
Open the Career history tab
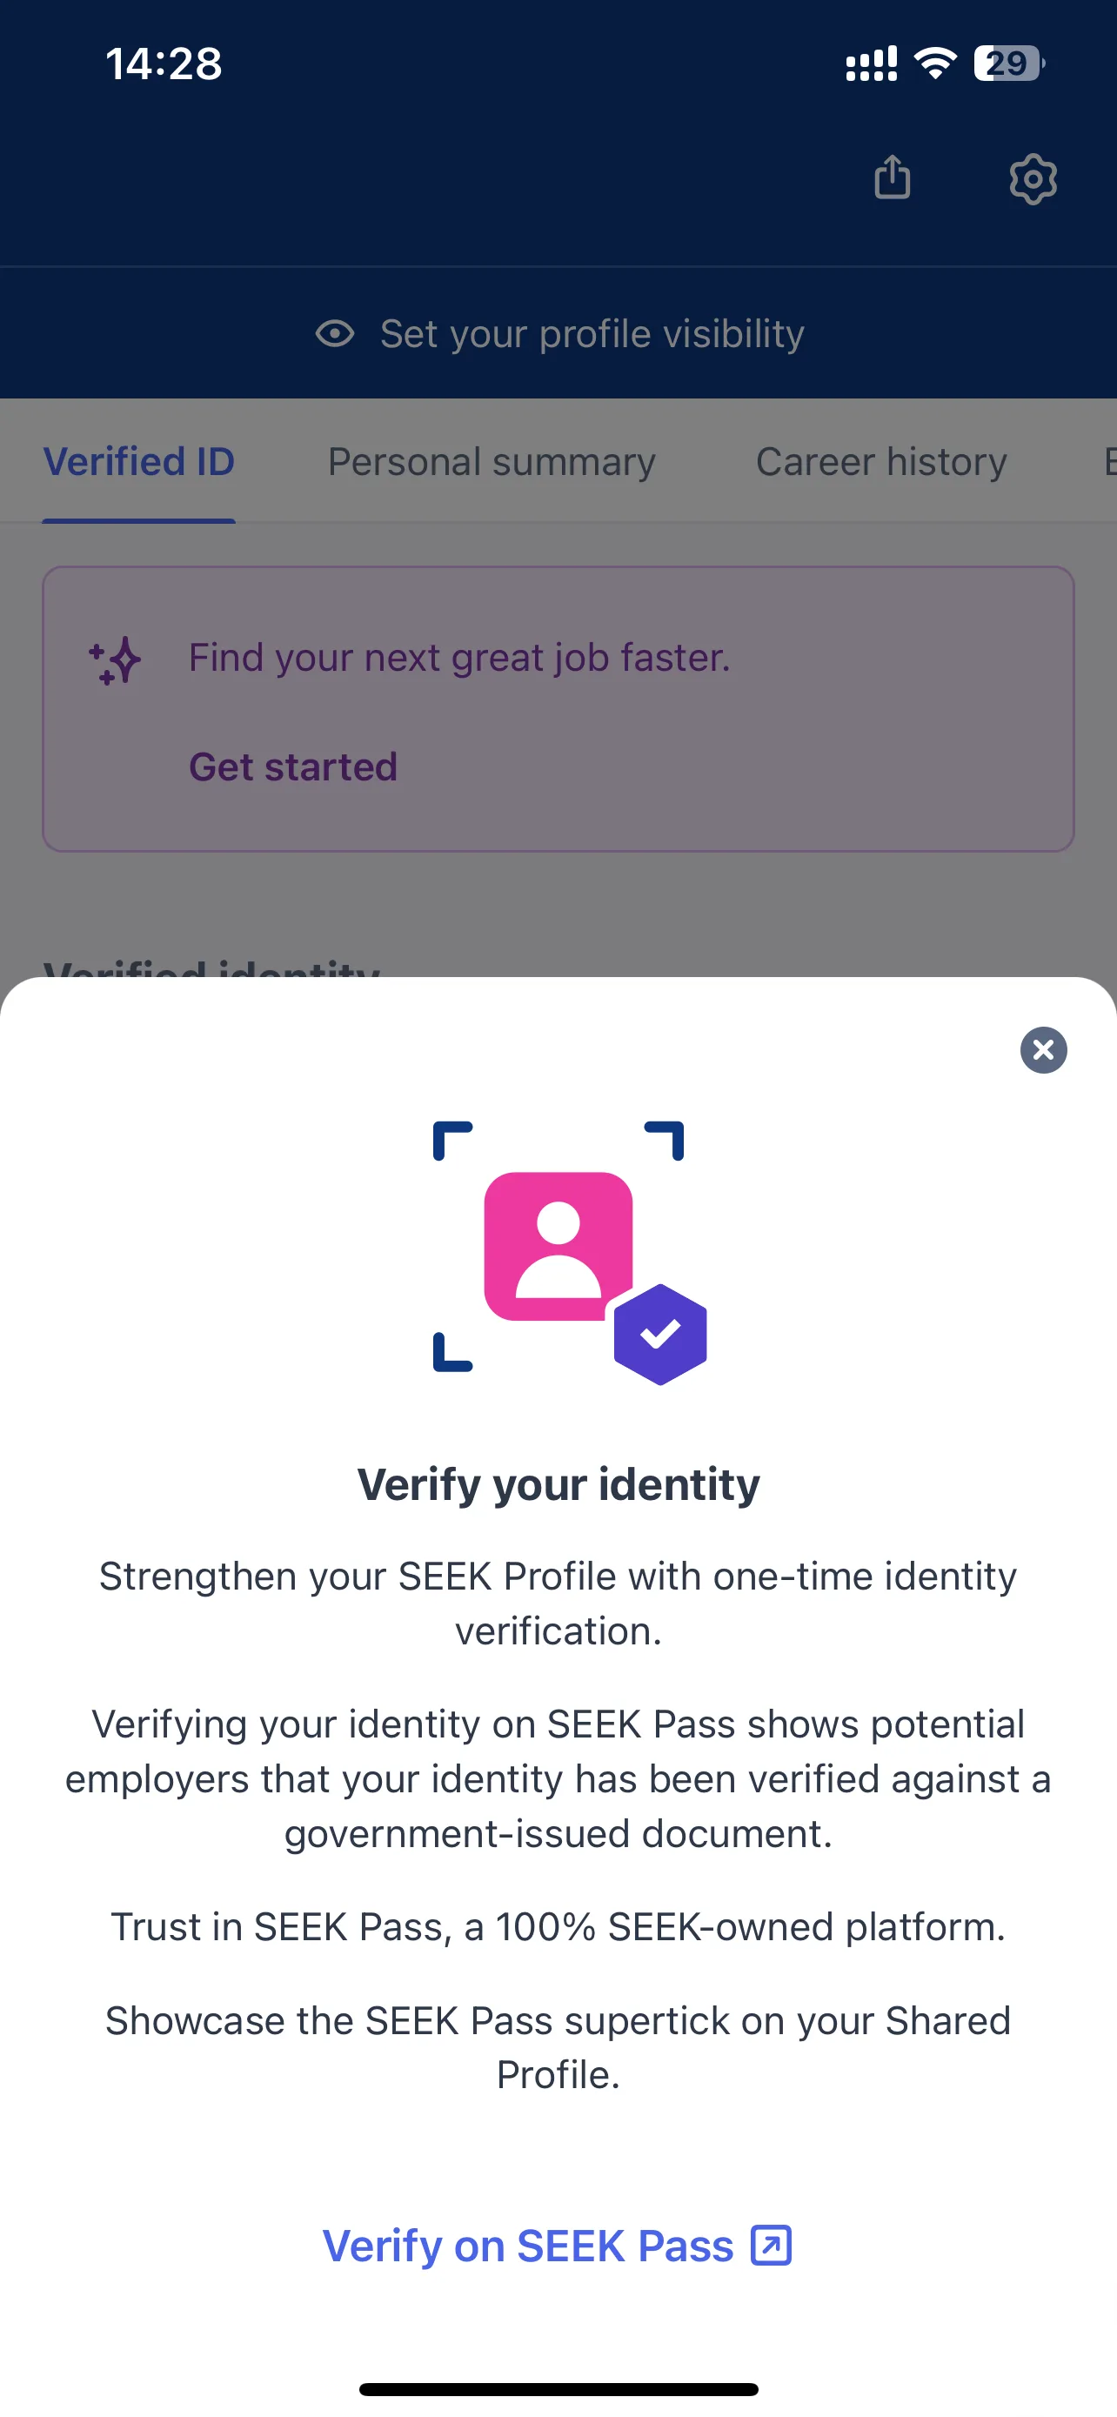(881, 462)
